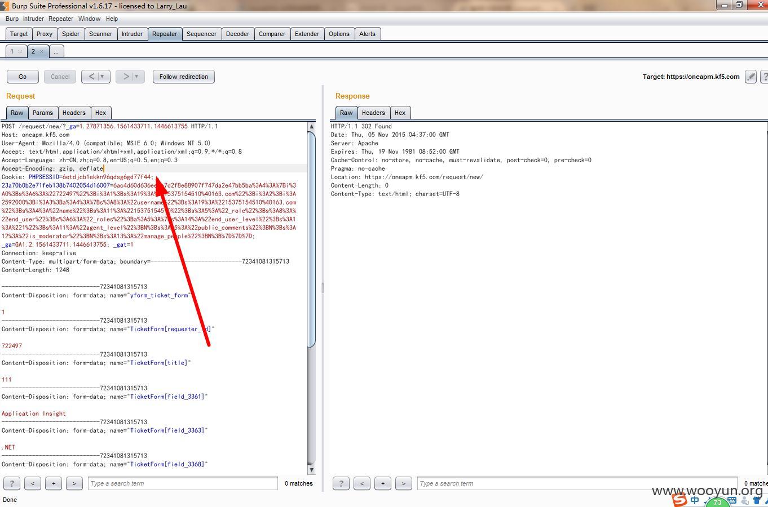Click the Burp Suite title bar icon
Image resolution: width=768 pixels, height=507 pixels.
coord(5,6)
